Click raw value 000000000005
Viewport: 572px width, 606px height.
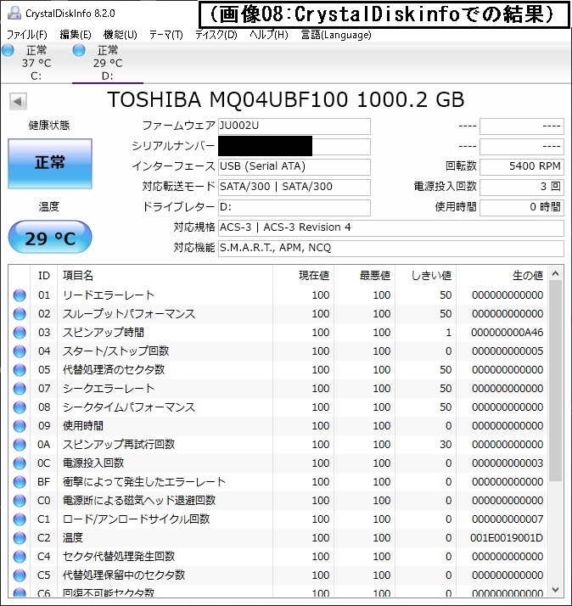[508, 351]
